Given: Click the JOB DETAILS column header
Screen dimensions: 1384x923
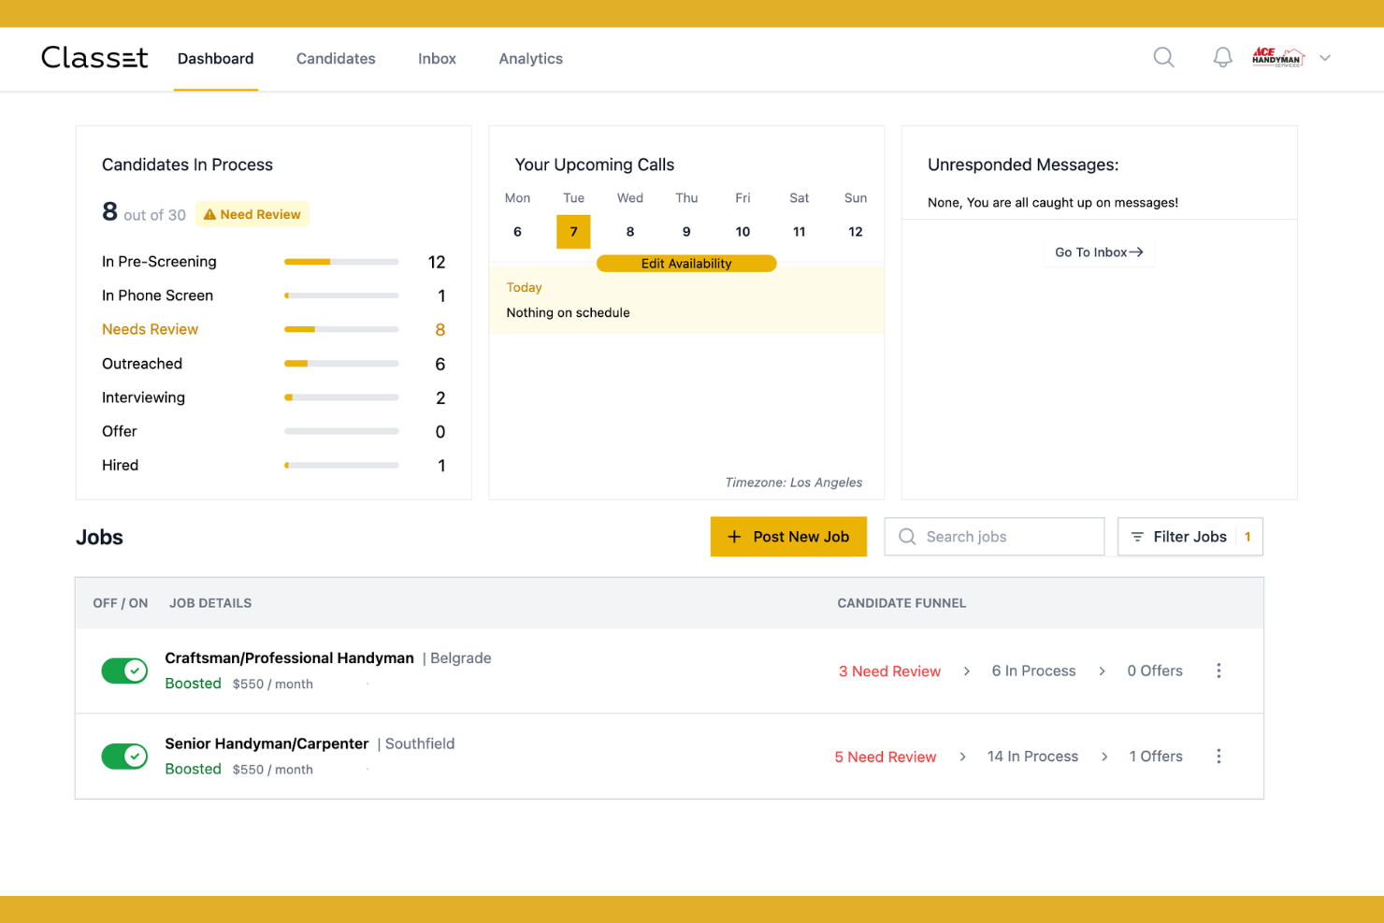Looking at the screenshot, I should pos(210,603).
